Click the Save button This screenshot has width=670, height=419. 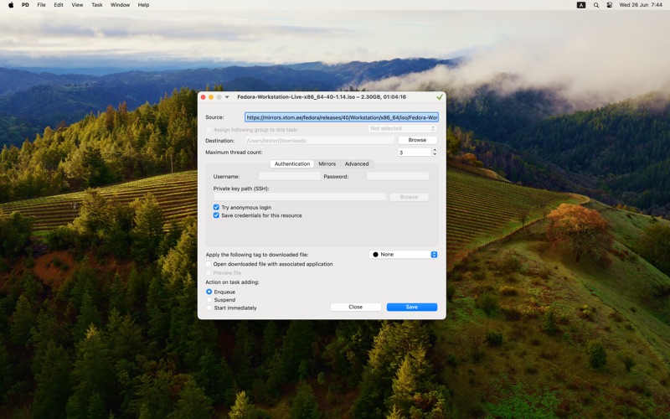(412, 307)
